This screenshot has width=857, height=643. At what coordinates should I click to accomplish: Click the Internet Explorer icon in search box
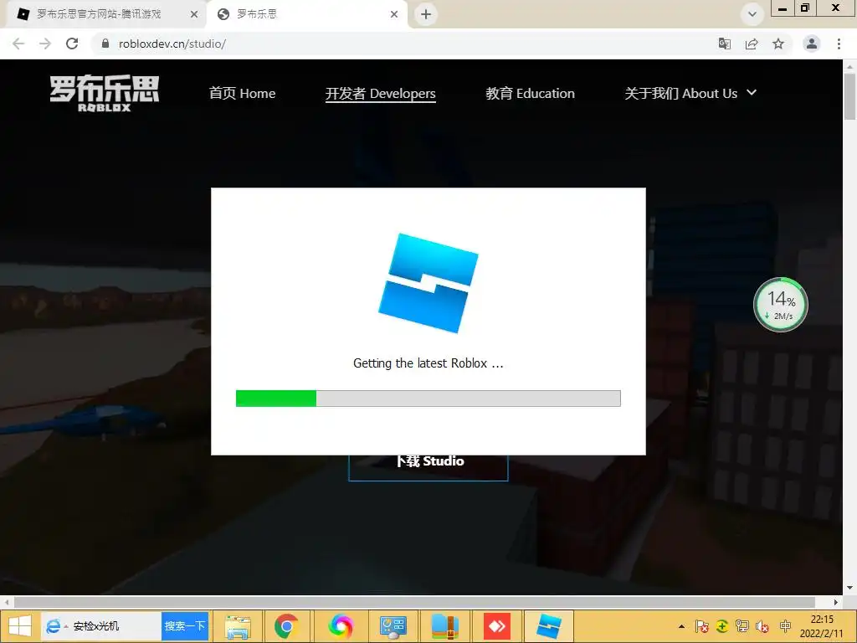coord(53,626)
